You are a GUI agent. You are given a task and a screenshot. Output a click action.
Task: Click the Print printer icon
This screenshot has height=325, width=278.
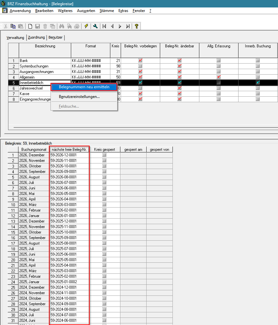77,26
